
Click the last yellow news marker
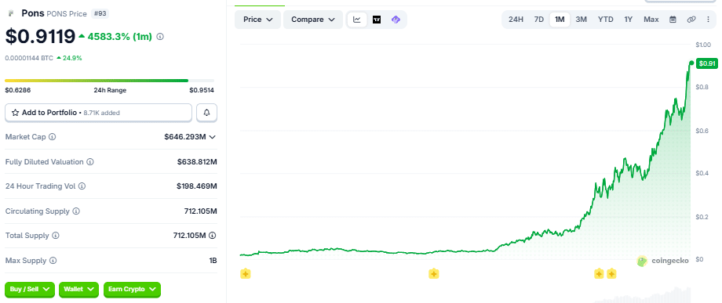tap(611, 274)
